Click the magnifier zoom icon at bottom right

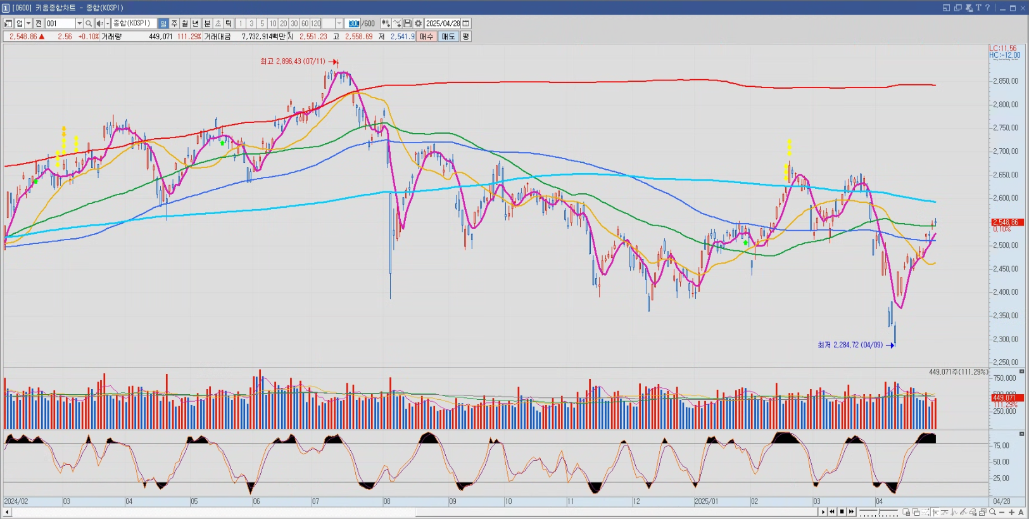point(992,511)
